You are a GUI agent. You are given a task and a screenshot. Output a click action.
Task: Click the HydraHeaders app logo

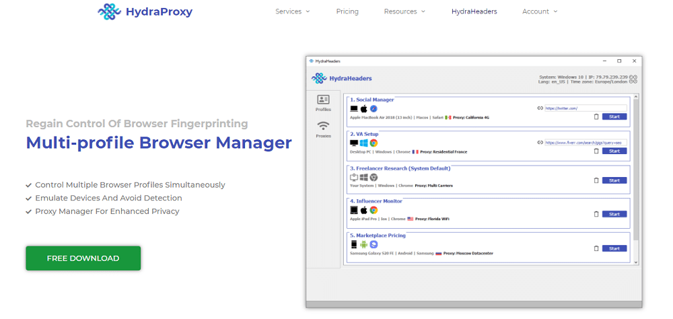(x=342, y=78)
